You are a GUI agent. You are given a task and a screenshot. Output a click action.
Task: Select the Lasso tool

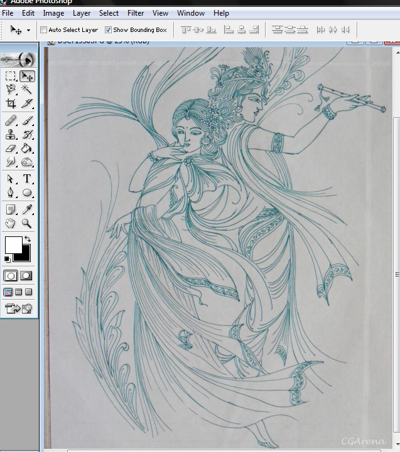click(x=11, y=90)
